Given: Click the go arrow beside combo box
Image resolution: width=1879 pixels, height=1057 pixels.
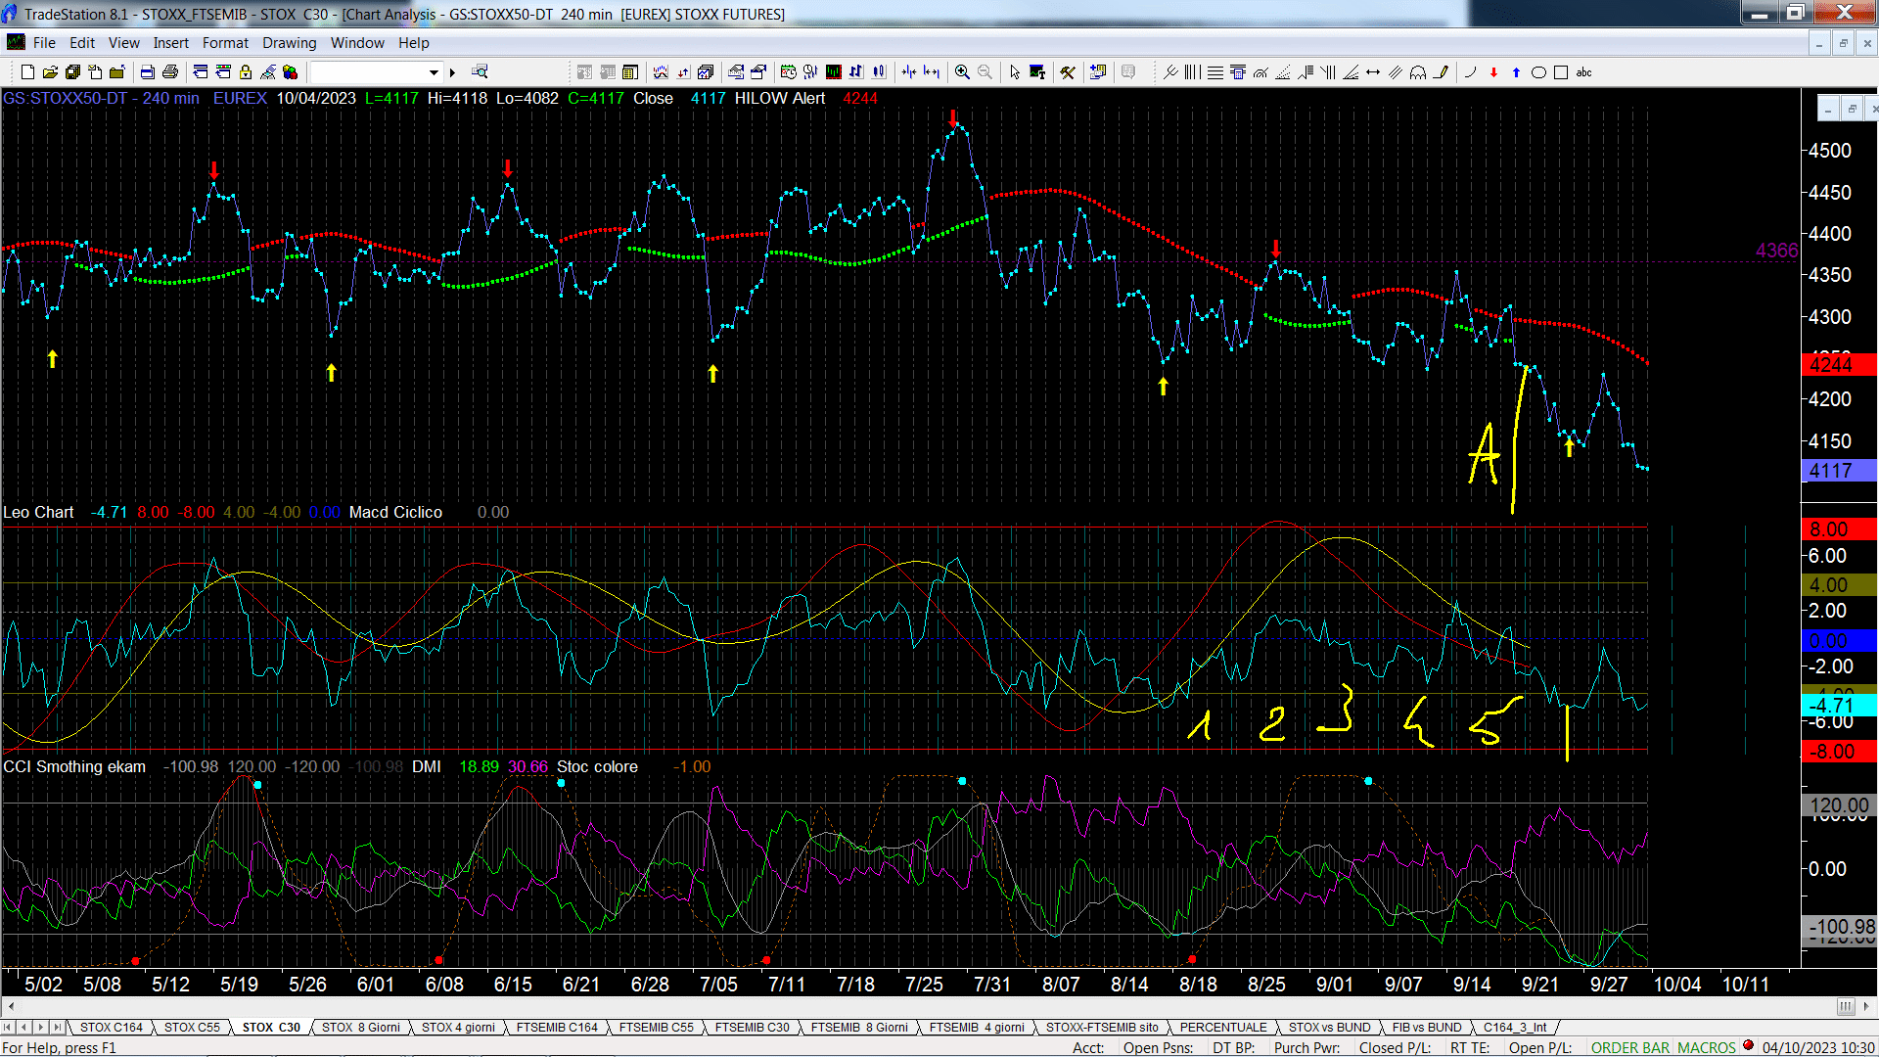Looking at the screenshot, I should [x=452, y=72].
